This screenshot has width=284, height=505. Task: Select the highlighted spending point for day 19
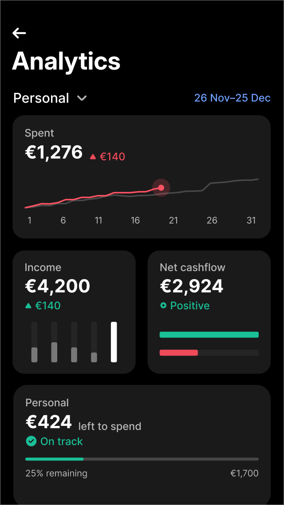point(161,188)
